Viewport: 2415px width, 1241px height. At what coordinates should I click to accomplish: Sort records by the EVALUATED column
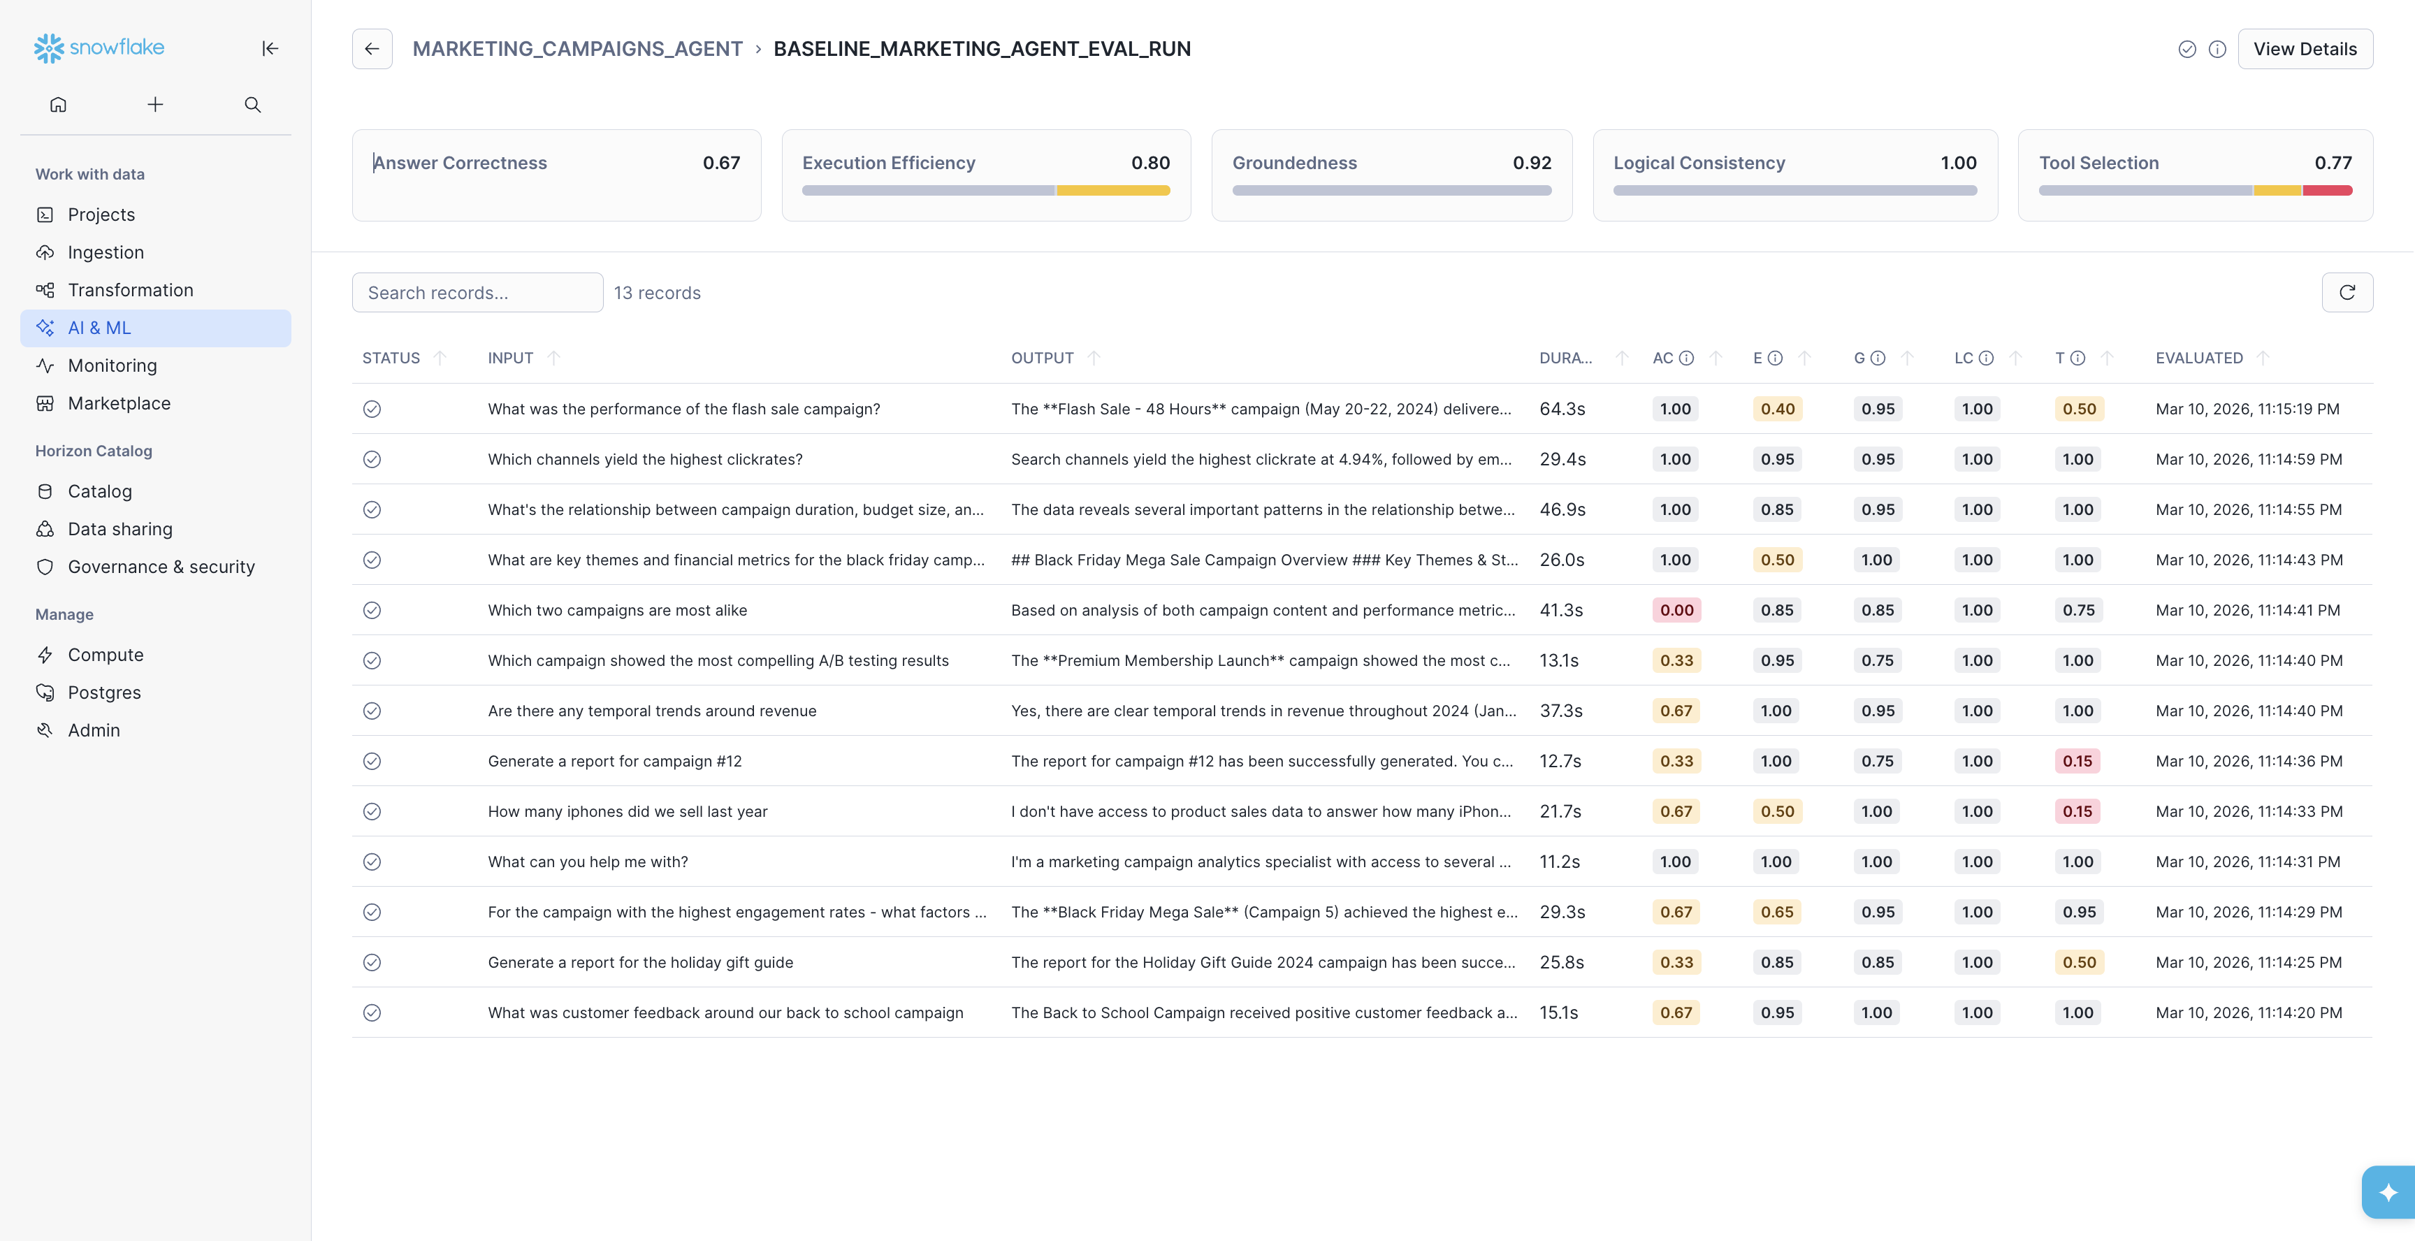pos(2263,358)
